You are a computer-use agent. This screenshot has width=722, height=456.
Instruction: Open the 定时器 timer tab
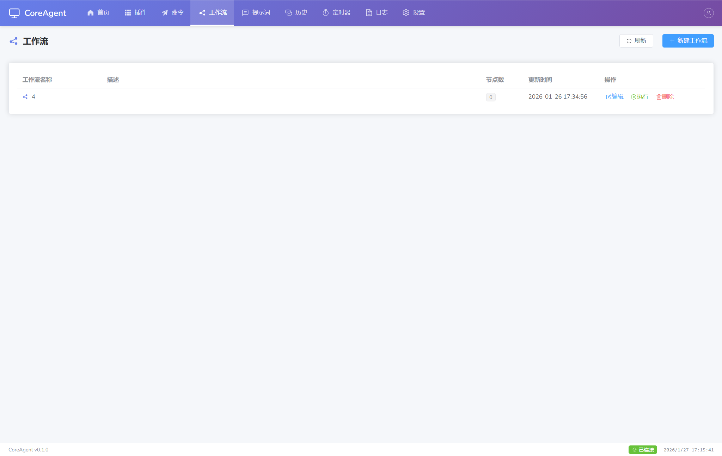coord(337,13)
